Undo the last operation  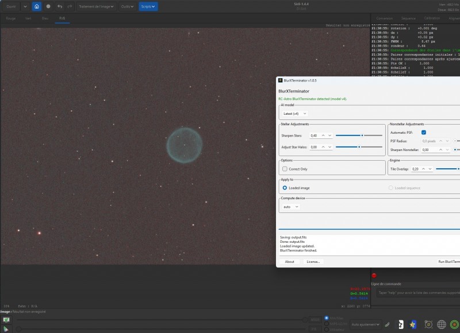[60, 6]
